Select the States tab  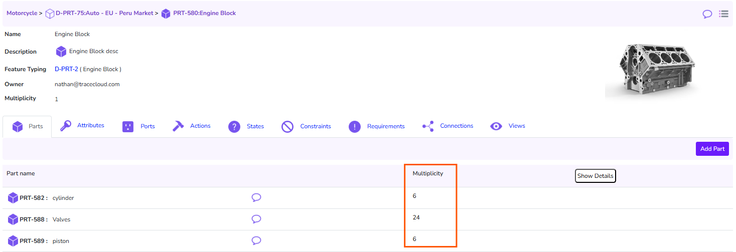click(255, 126)
